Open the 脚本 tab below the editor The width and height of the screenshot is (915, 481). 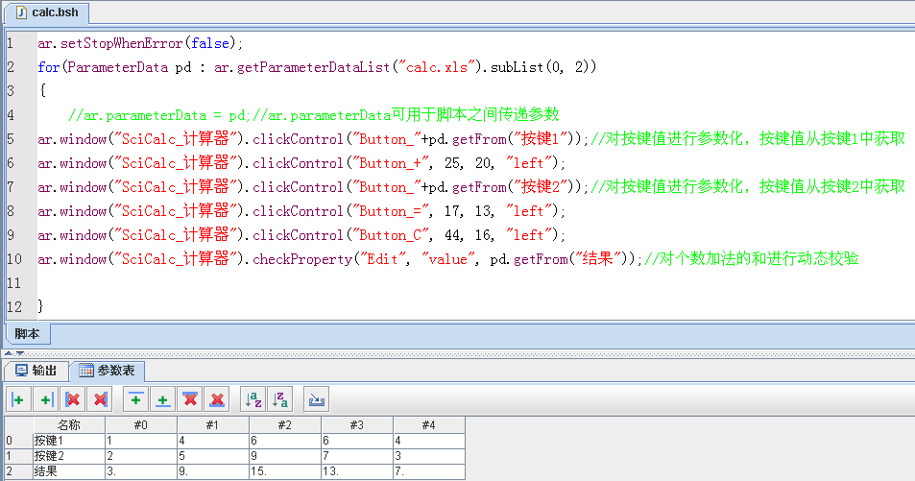click(x=26, y=334)
